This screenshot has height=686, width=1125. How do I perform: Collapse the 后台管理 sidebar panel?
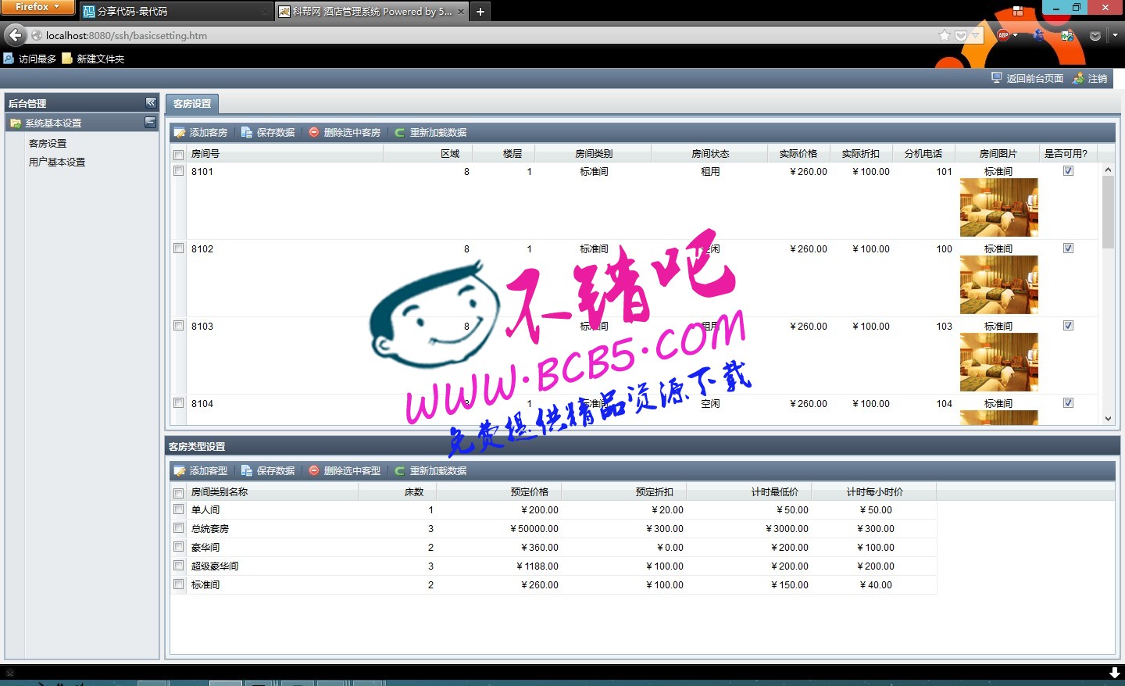[x=151, y=102]
